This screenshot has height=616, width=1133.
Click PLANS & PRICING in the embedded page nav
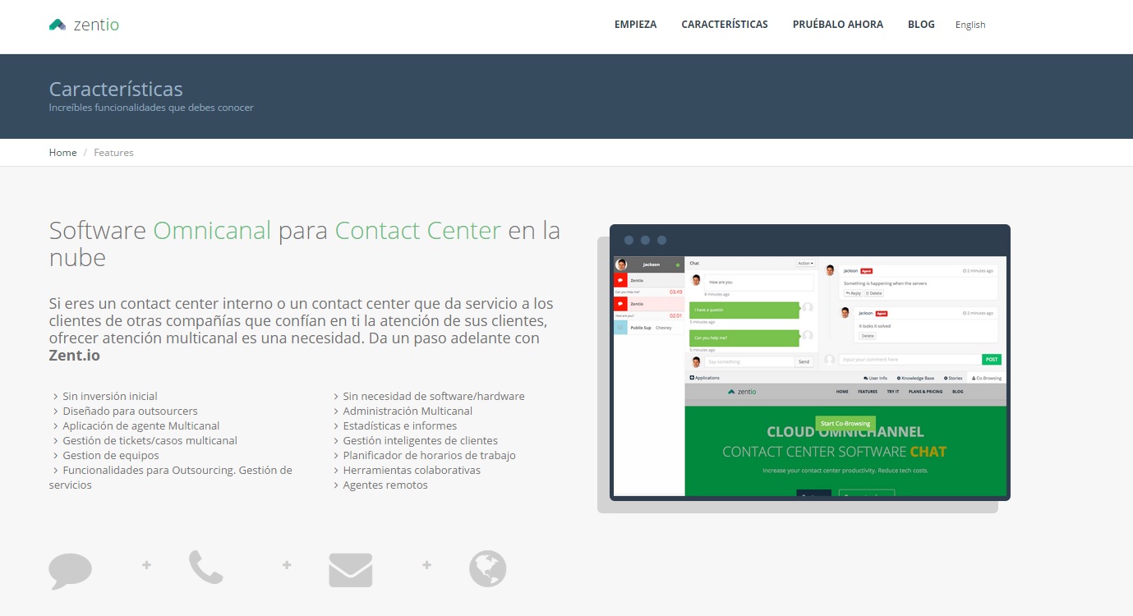(x=926, y=392)
